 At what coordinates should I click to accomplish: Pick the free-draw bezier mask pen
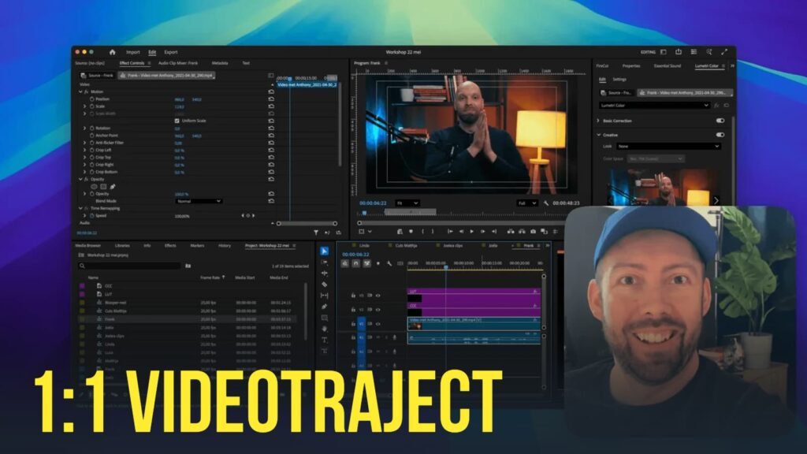click(x=112, y=186)
